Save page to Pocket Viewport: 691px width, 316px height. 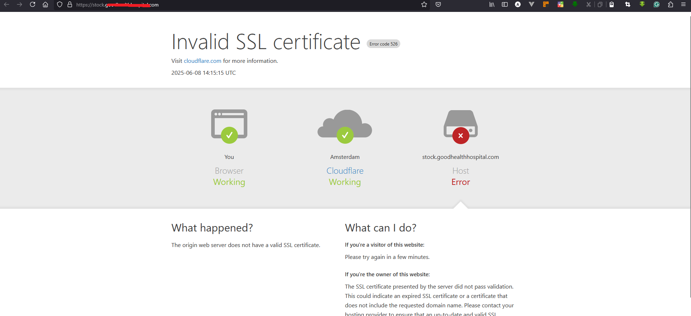(438, 5)
